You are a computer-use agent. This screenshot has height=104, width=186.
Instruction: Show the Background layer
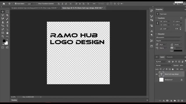click(x=157, y=80)
